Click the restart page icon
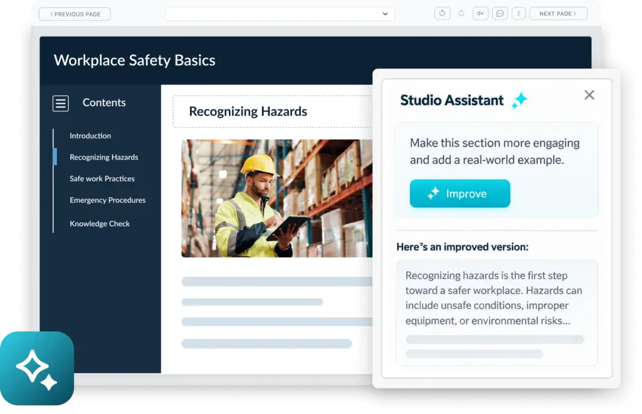 click(x=442, y=14)
